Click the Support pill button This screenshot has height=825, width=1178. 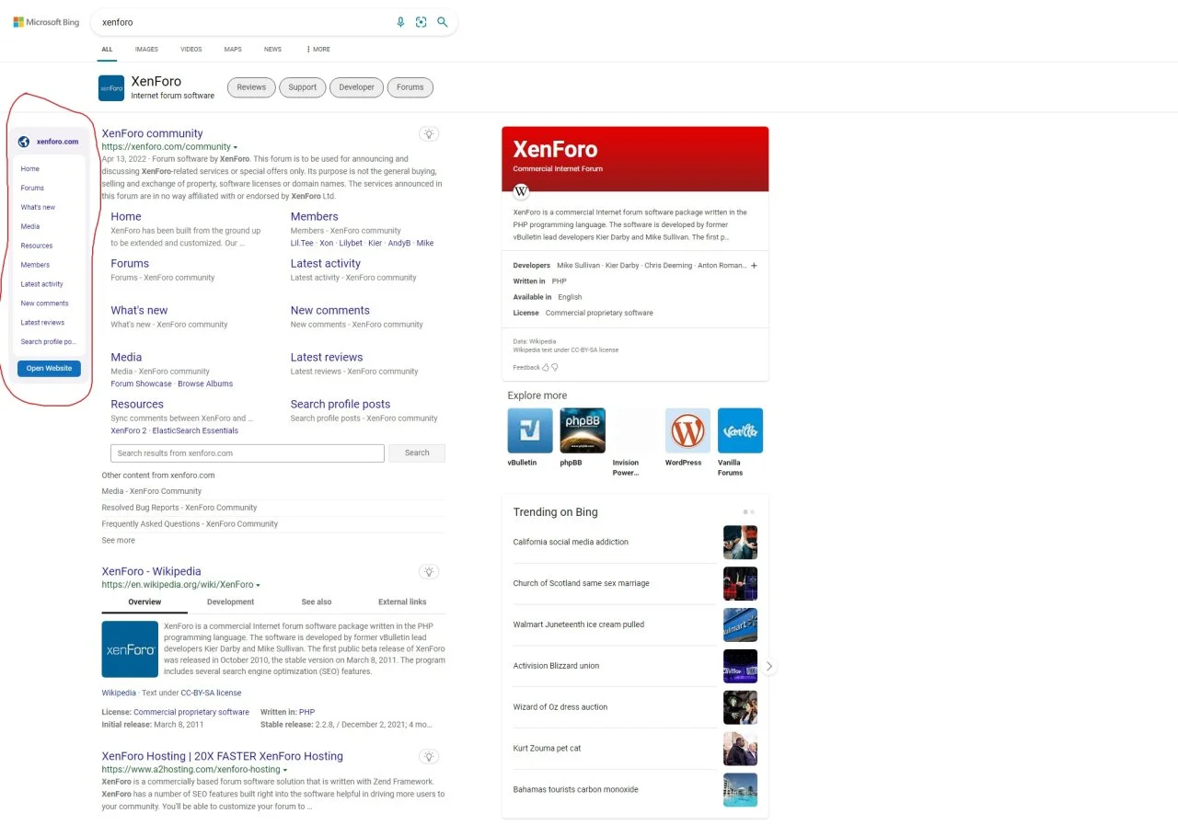(302, 87)
